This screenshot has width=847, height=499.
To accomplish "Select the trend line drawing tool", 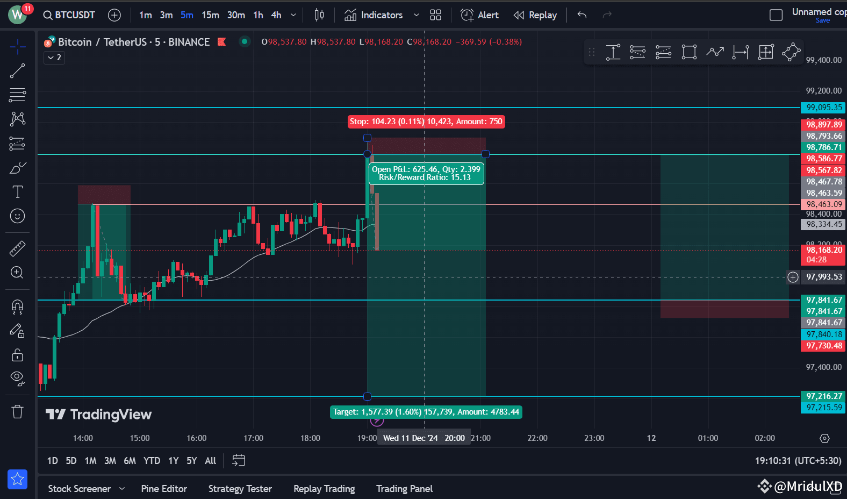I will click(17, 71).
